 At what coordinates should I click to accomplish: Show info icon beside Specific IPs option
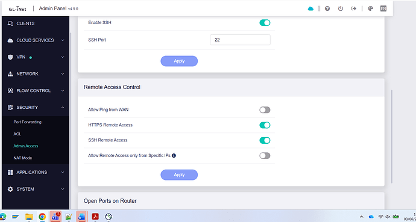pos(174,156)
